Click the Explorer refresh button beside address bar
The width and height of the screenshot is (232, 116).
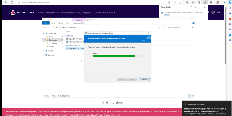click(x=164, y=27)
